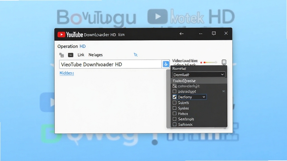This screenshot has height=161, width=287.
Task: Adjust the red-yellow progress slider
Action: (x=209, y=62)
